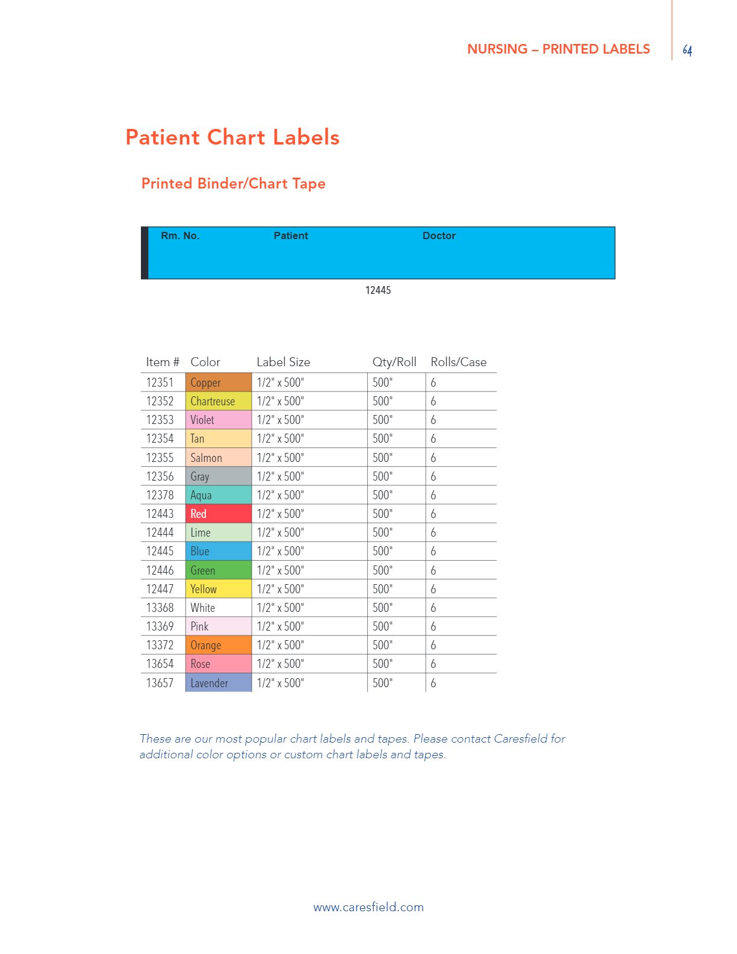Click item number 13657 in table
Image resolution: width=737 pixels, height=954 pixels.
click(160, 683)
